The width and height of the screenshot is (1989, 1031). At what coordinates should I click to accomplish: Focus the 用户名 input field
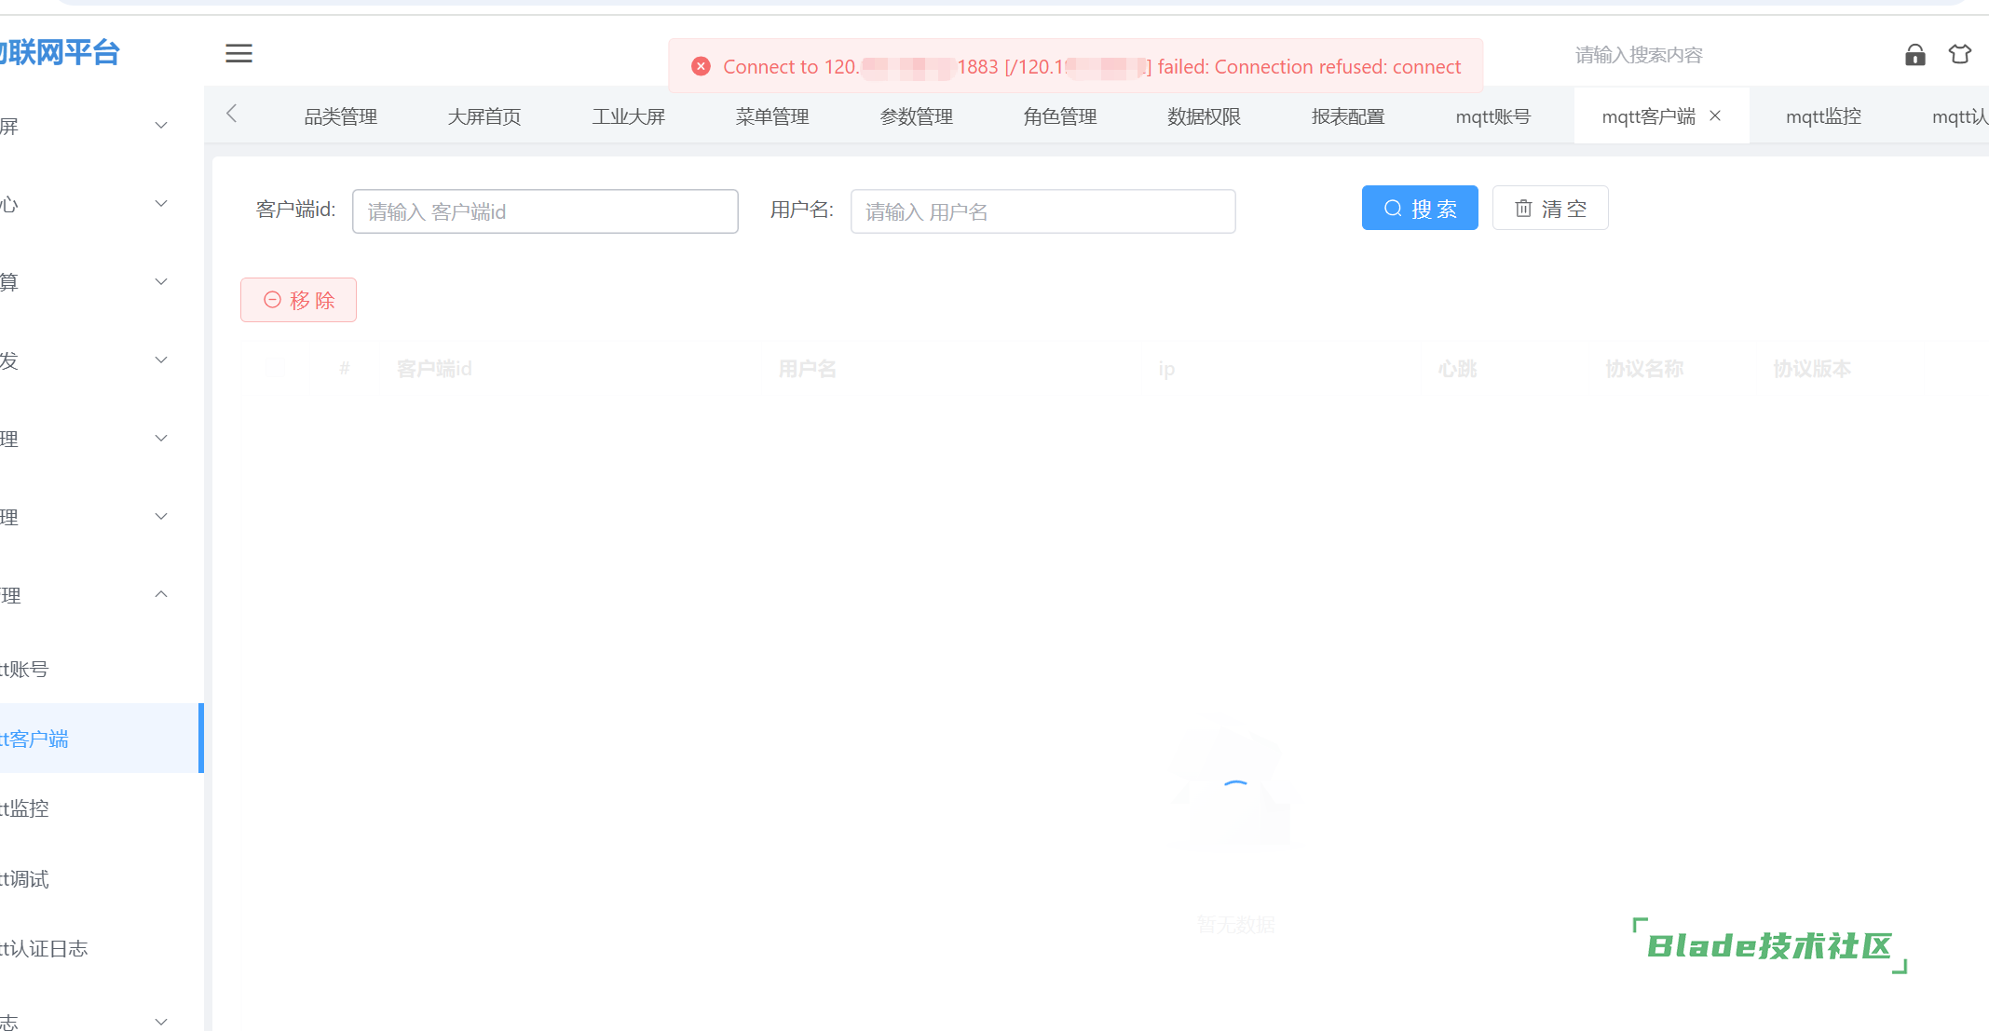1043,211
